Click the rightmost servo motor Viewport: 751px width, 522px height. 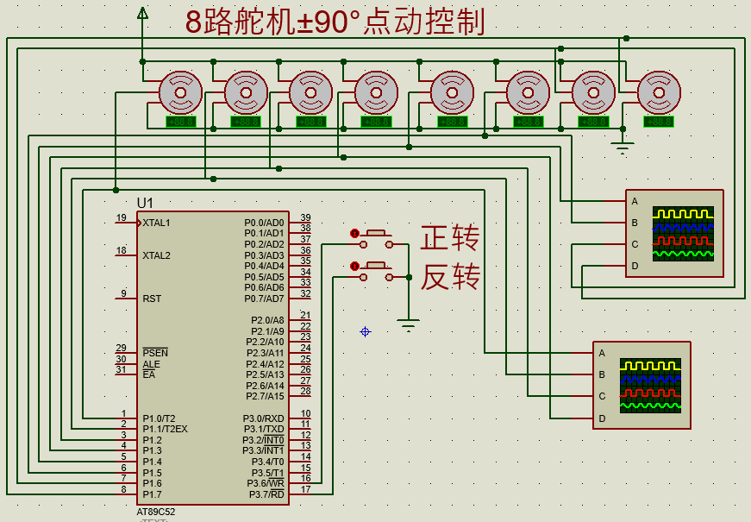[x=657, y=92]
